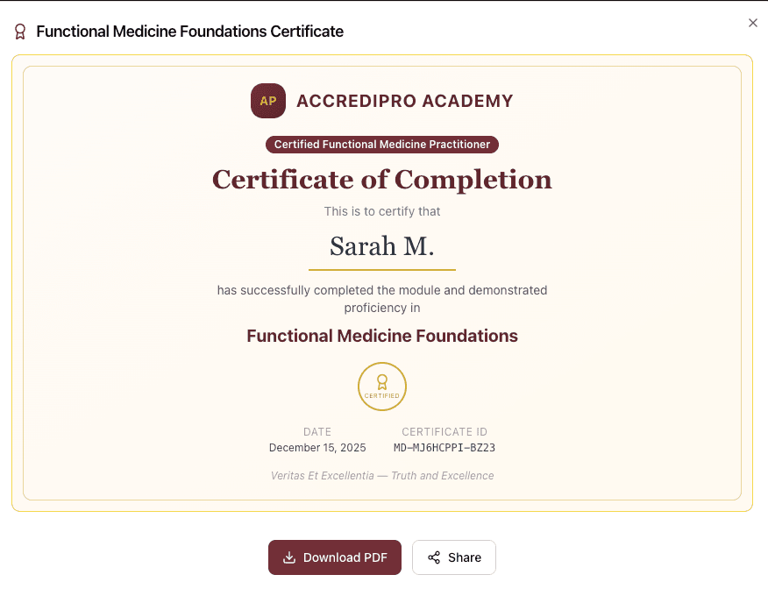Select the Certificate of Completion heading

tap(382, 180)
